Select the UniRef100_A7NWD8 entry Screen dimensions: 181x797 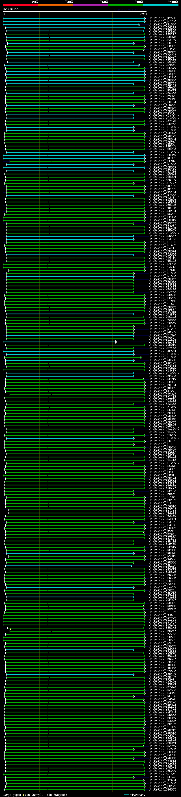point(162,758)
